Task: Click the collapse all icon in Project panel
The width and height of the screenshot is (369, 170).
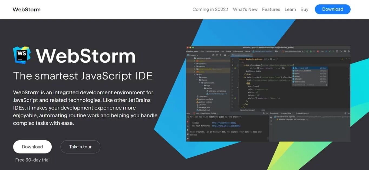Action: pyautogui.click(x=220, y=55)
